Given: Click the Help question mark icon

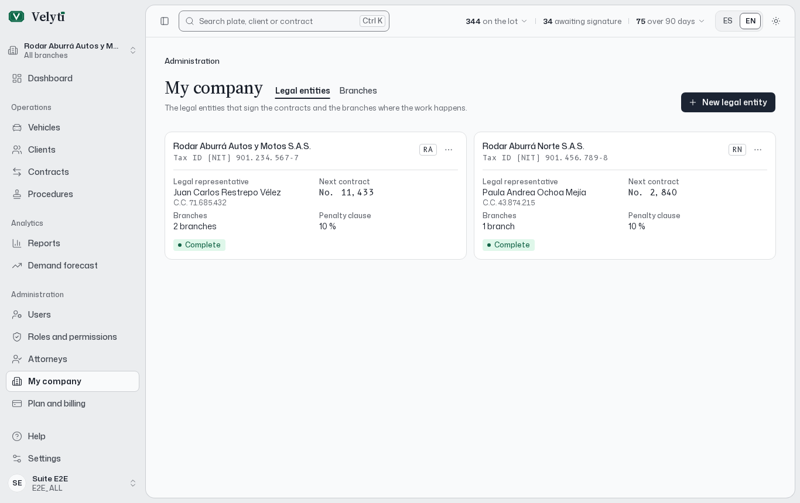Looking at the screenshot, I should [17, 436].
